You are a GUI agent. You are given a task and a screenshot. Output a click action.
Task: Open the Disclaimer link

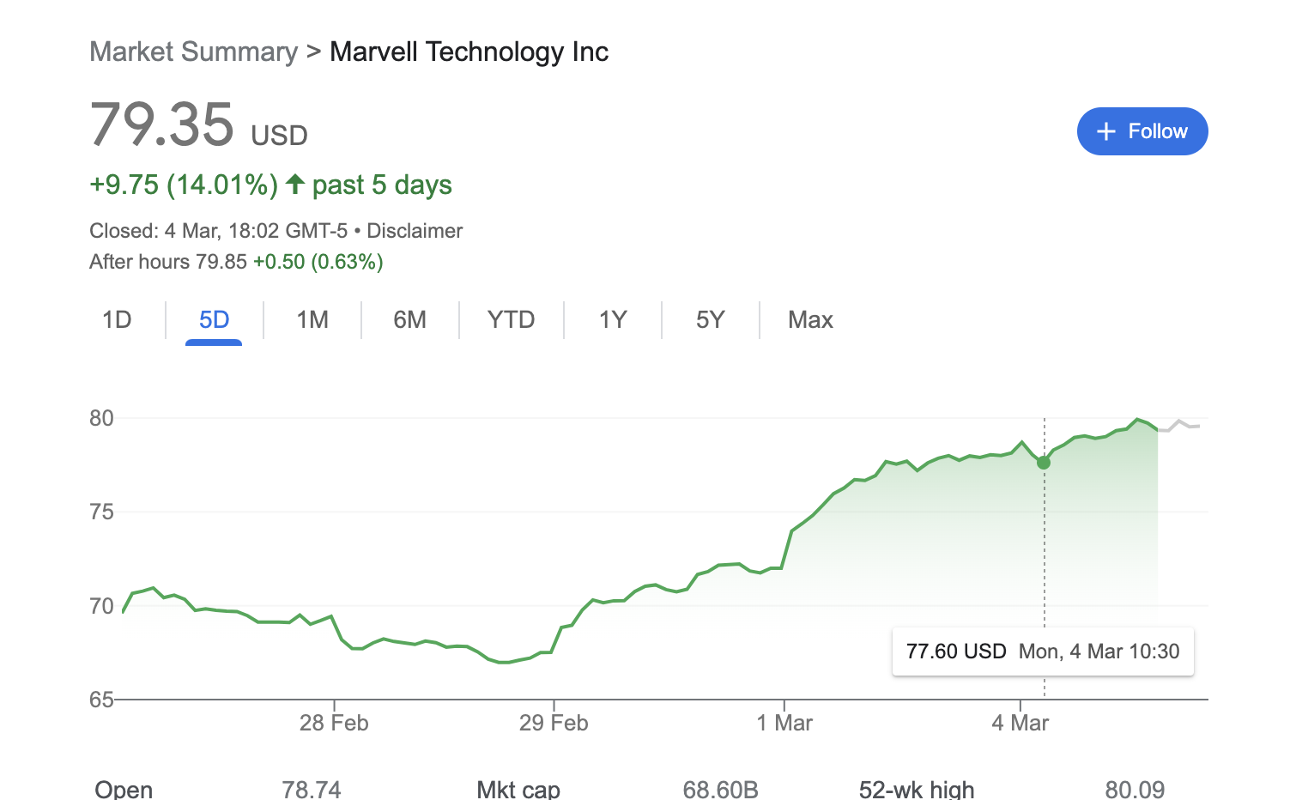[x=415, y=231]
